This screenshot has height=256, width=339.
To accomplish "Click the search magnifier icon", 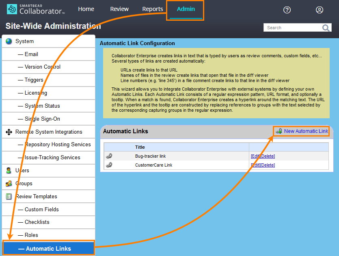I will tap(326, 28).
